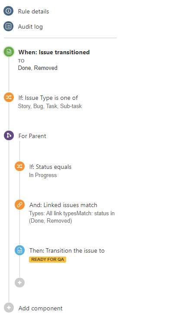179x316 pixels.
Task: Select the blue Transition the issue action icon
Action: (19, 250)
